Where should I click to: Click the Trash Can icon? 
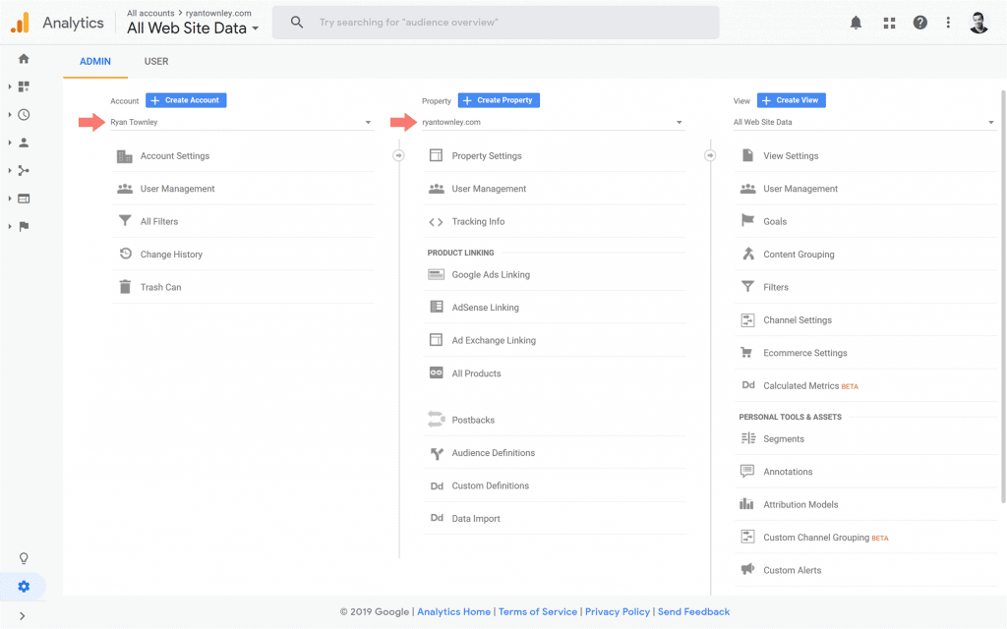pyautogui.click(x=125, y=287)
